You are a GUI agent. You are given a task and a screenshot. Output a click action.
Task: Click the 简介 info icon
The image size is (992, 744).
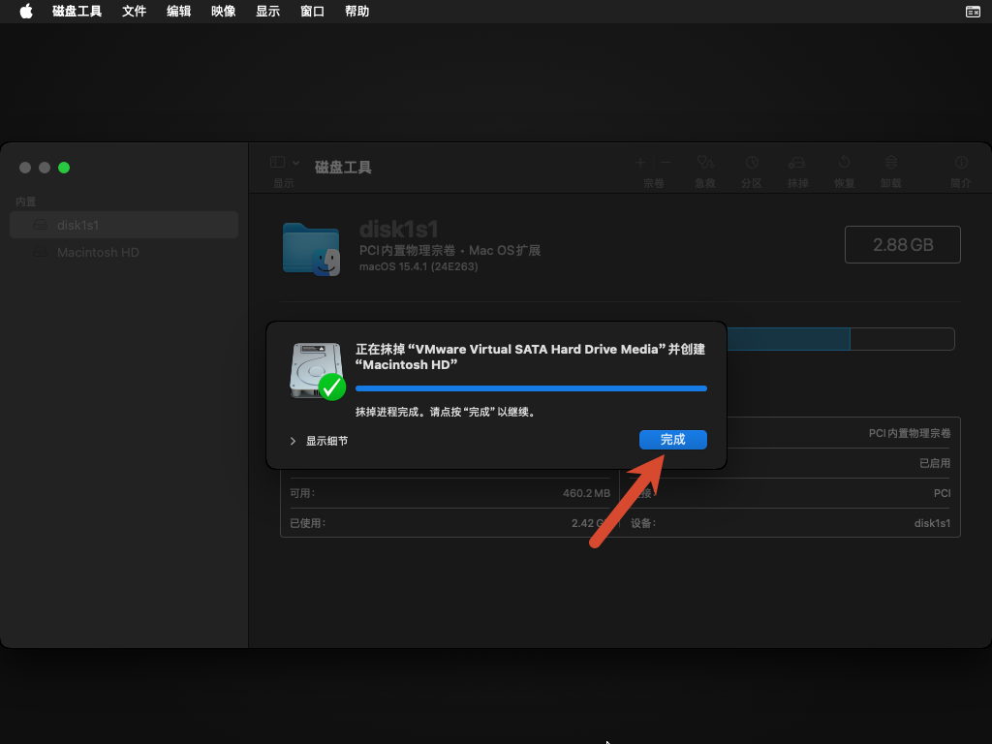(961, 163)
